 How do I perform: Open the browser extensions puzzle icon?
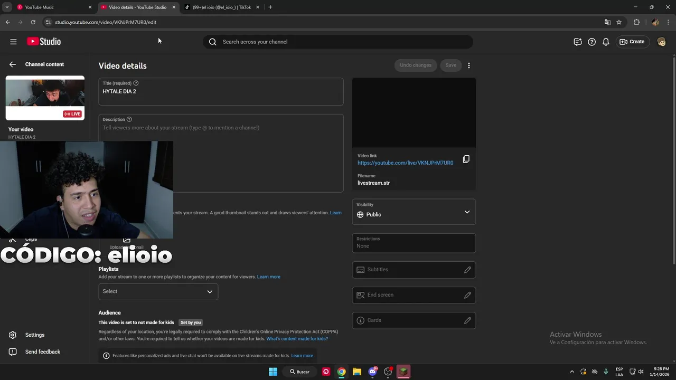(636, 22)
